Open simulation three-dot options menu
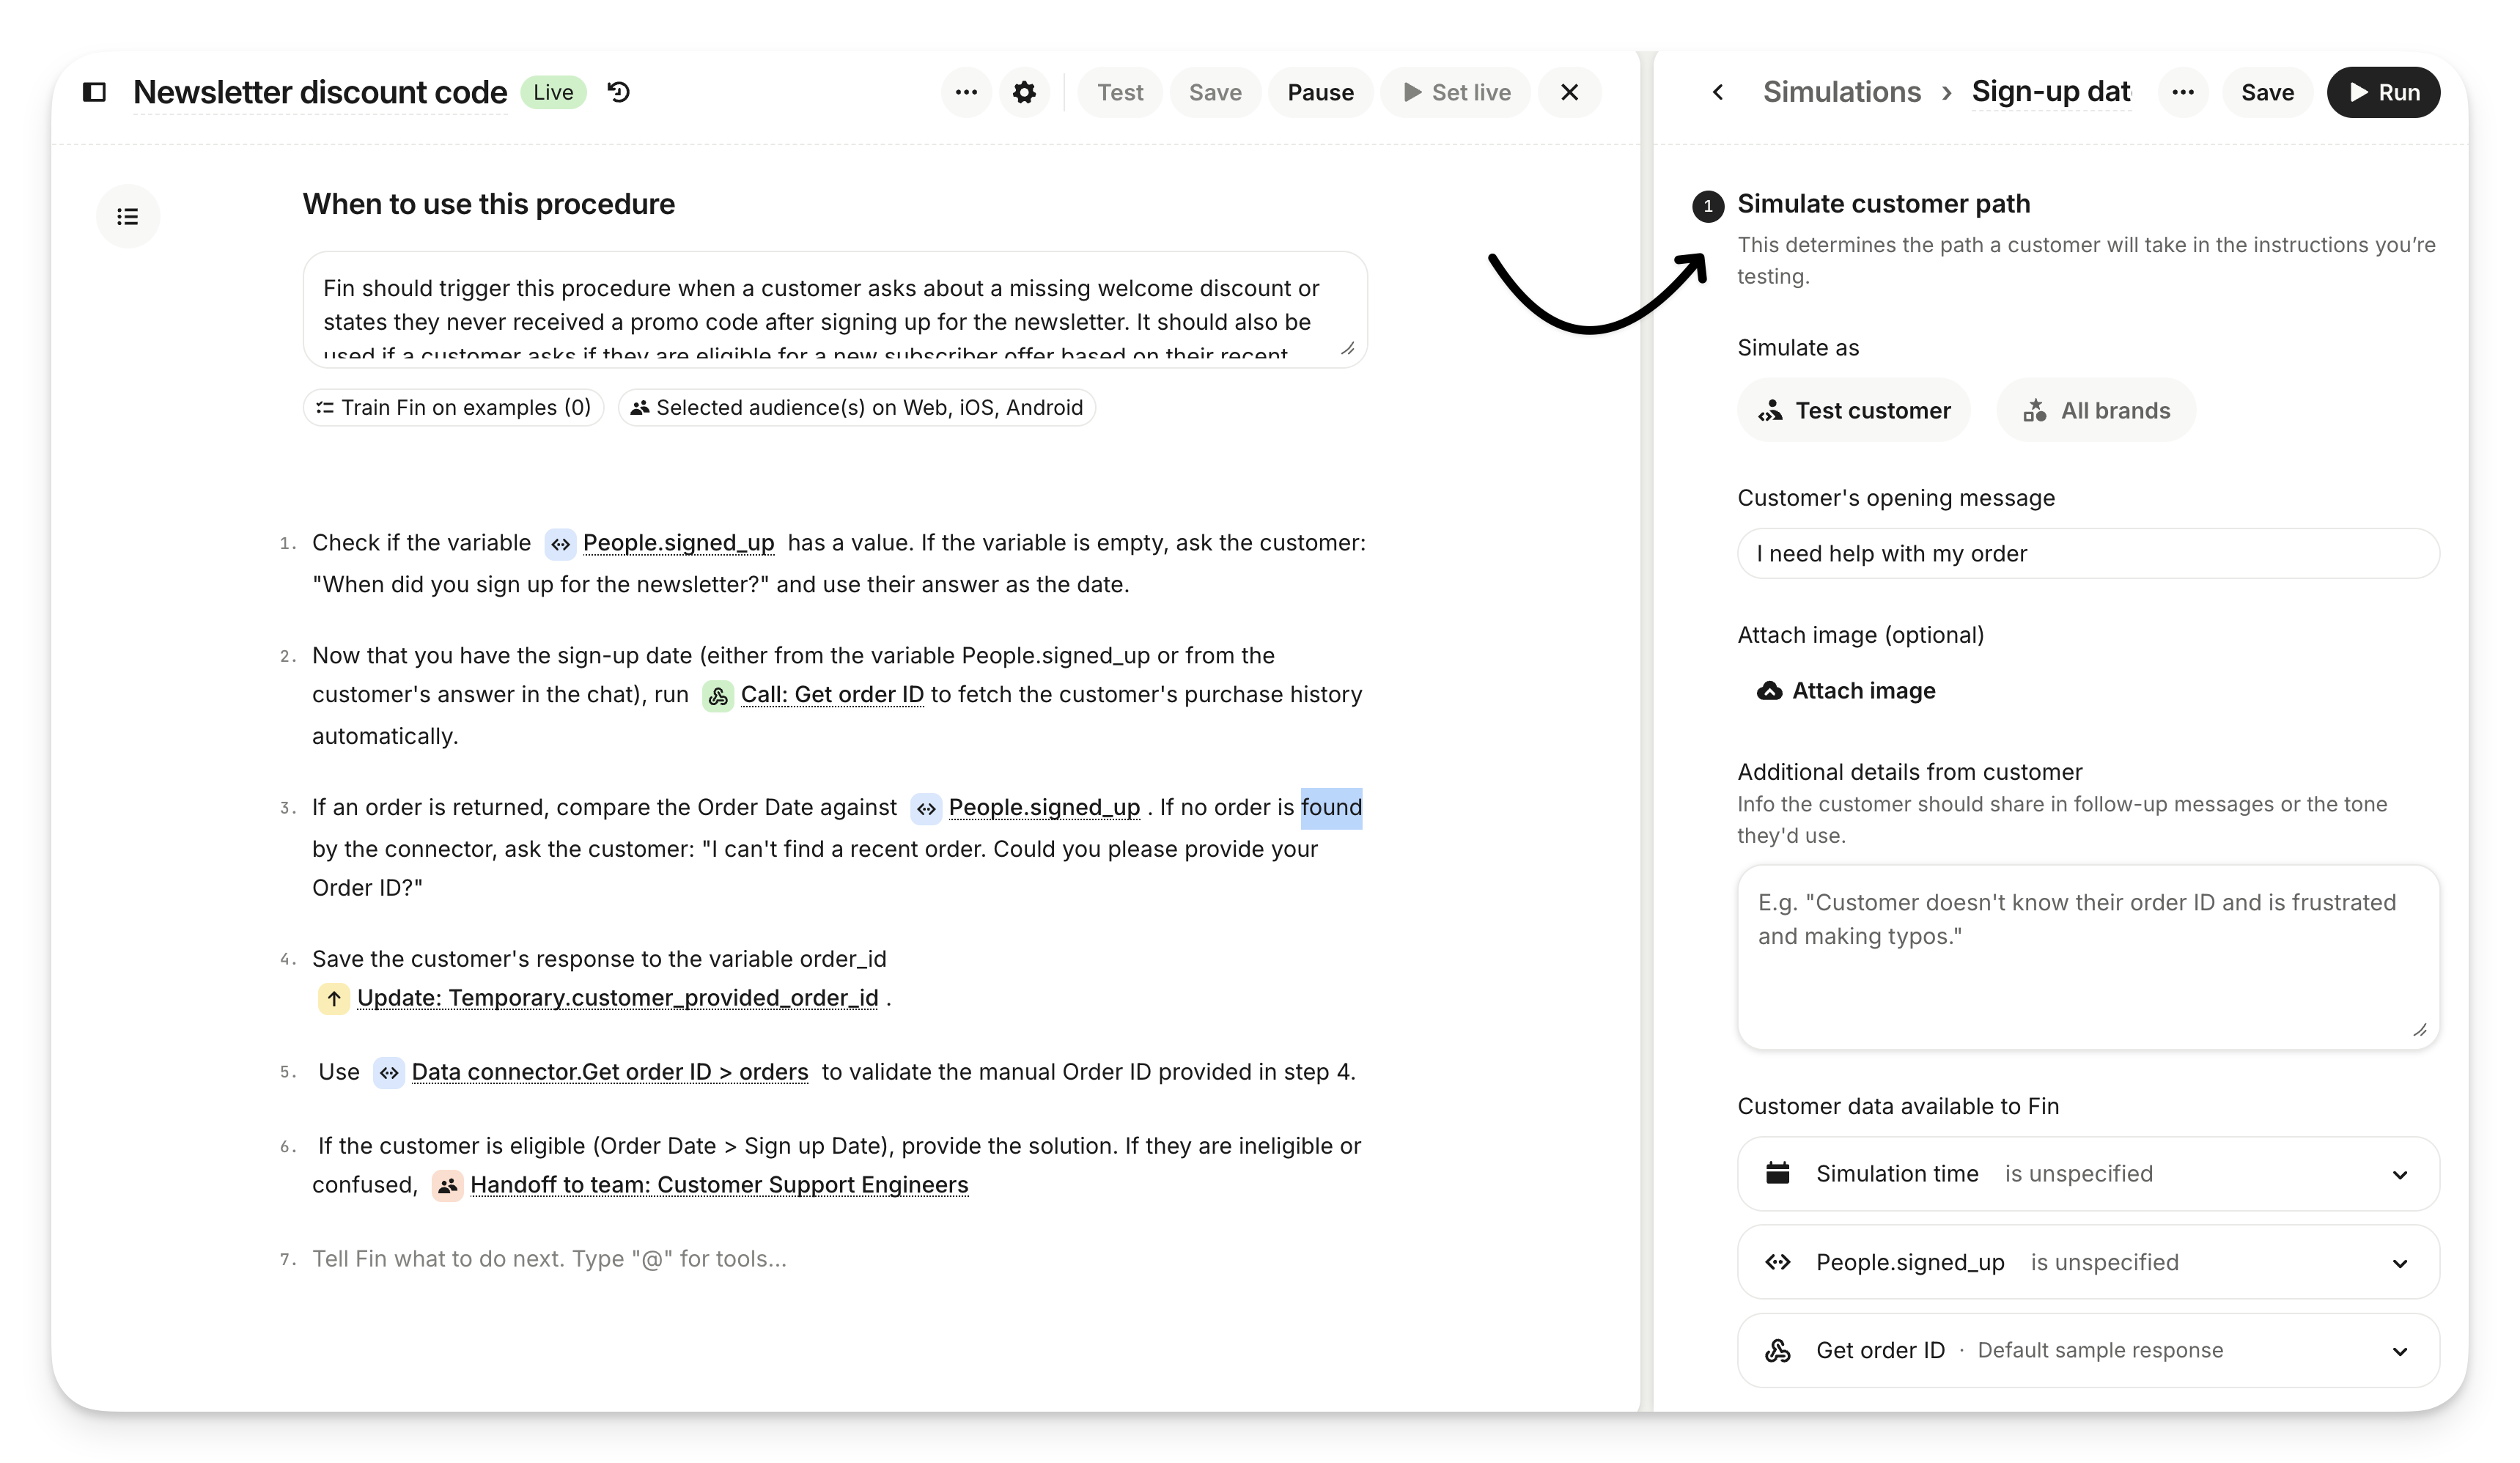This screenshot has height=1463, width=2520. tap(2183, 92)
